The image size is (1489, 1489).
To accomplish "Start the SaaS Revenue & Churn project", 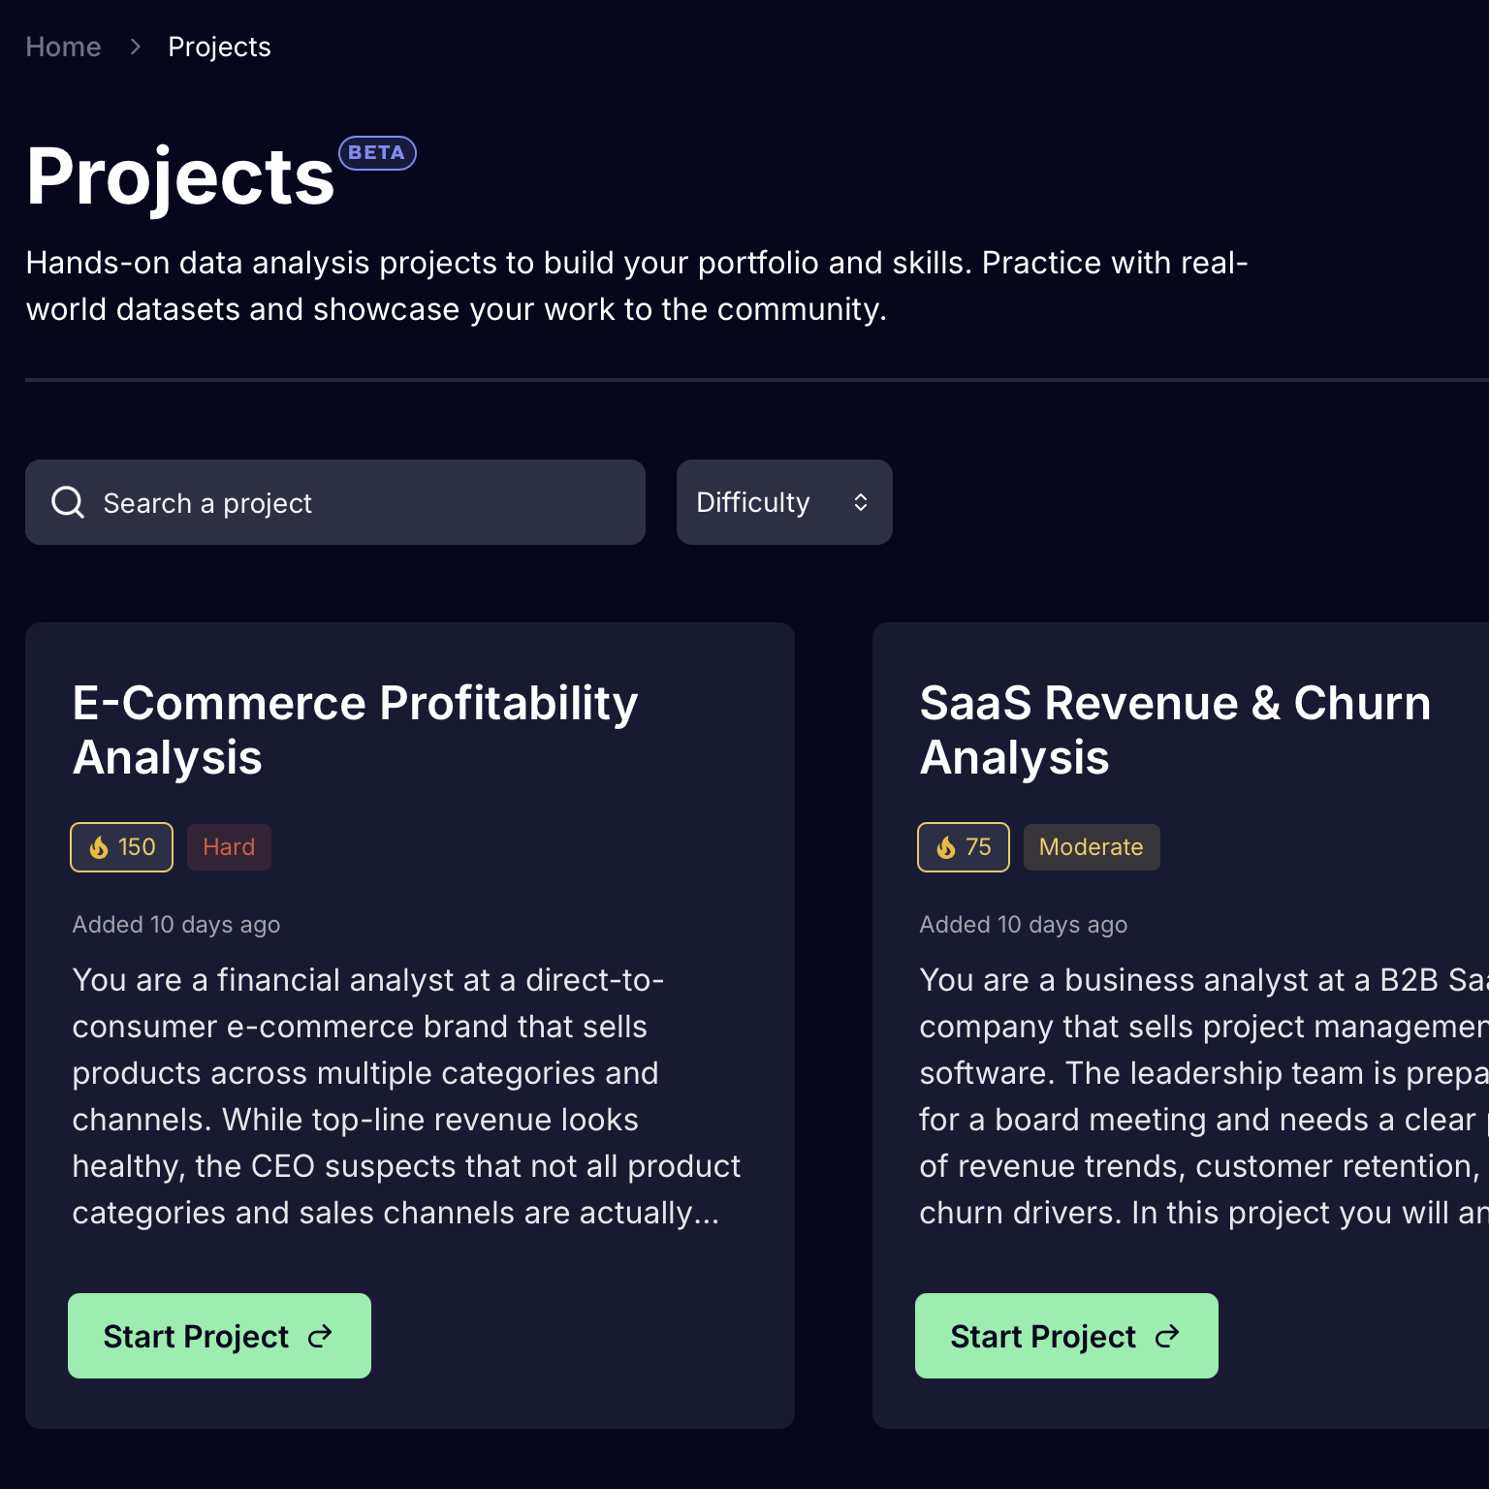I will (1066, 1336).
